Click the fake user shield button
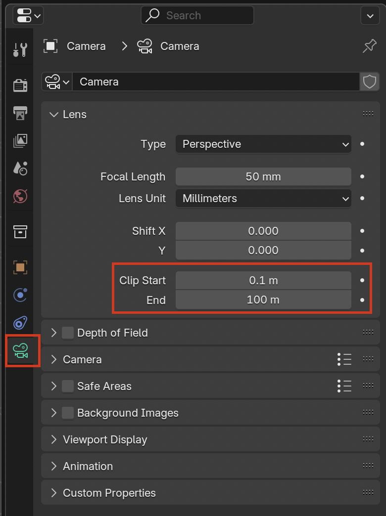386x516 pixels. click(x=369, y=82)
